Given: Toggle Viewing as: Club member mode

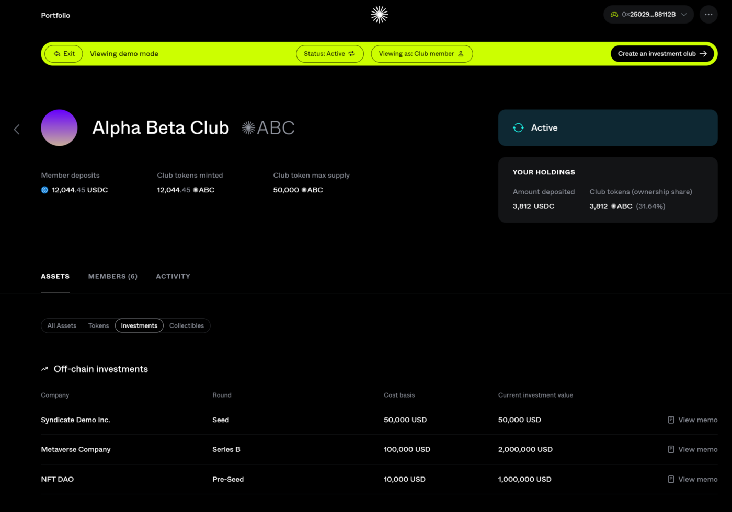Looking at the screenshot, I should 421,54.
